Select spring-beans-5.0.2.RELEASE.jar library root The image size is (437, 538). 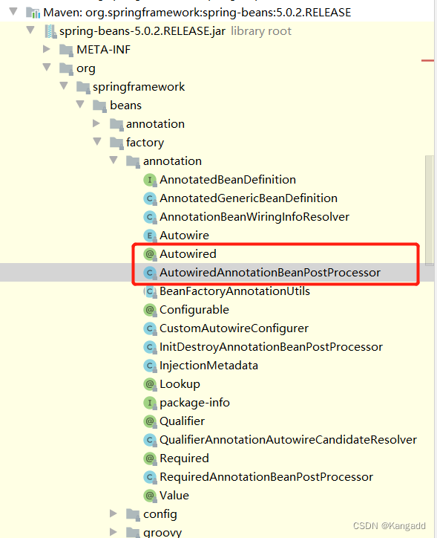tap(175, 31)
